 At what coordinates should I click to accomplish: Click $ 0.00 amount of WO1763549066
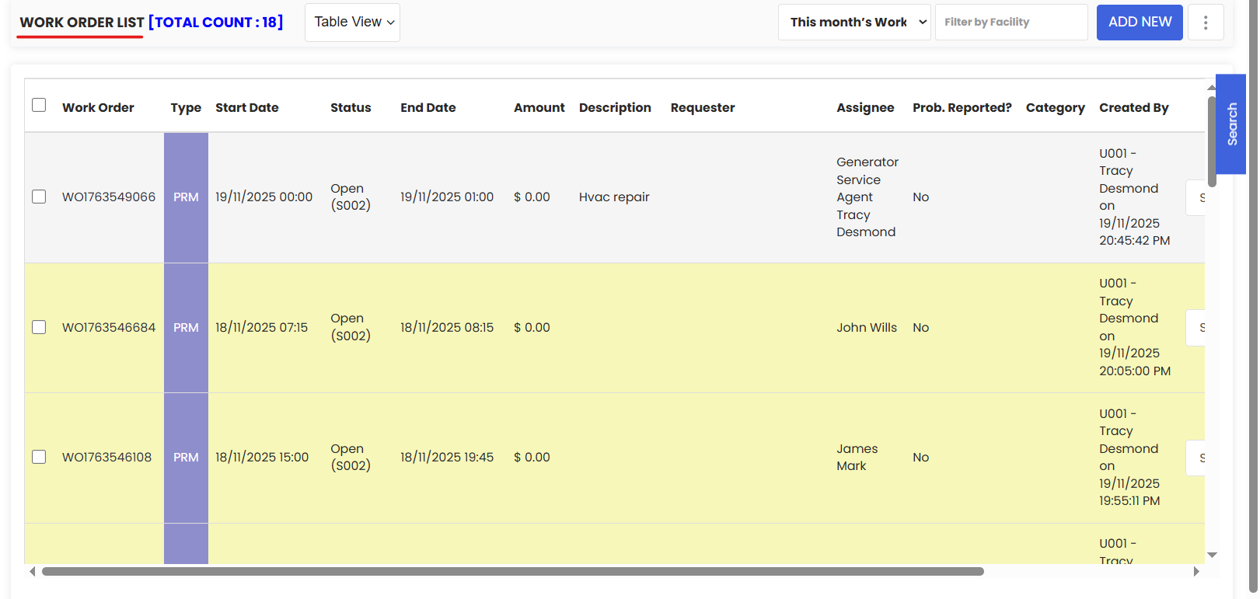pyautogui.click(x=532, y=197)
